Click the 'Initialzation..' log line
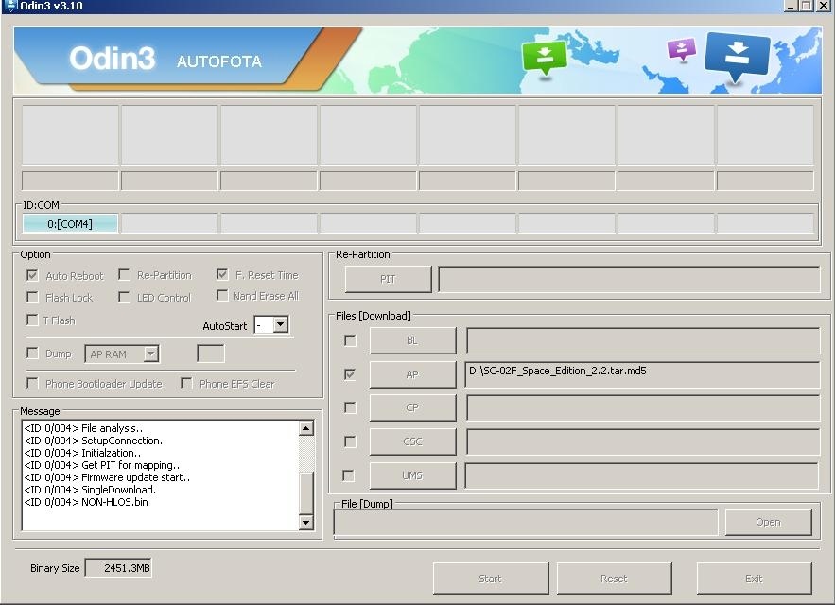 point(82,453)
